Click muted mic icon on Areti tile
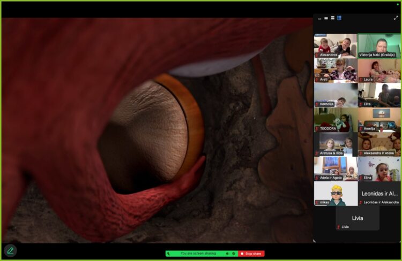Screen dimensions: 402x261 [x=317, y=80]
